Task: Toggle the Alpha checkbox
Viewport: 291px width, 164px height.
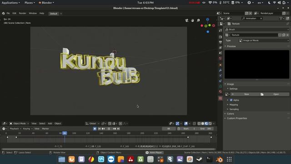Action: pos(231,100)
